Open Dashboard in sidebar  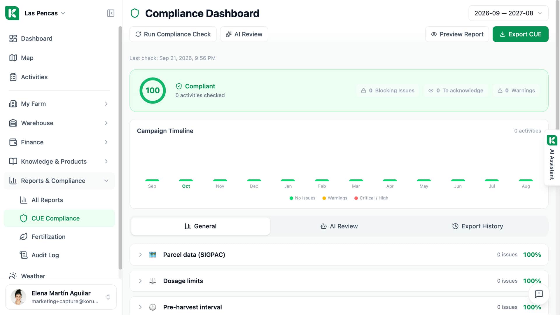point(59,38)
